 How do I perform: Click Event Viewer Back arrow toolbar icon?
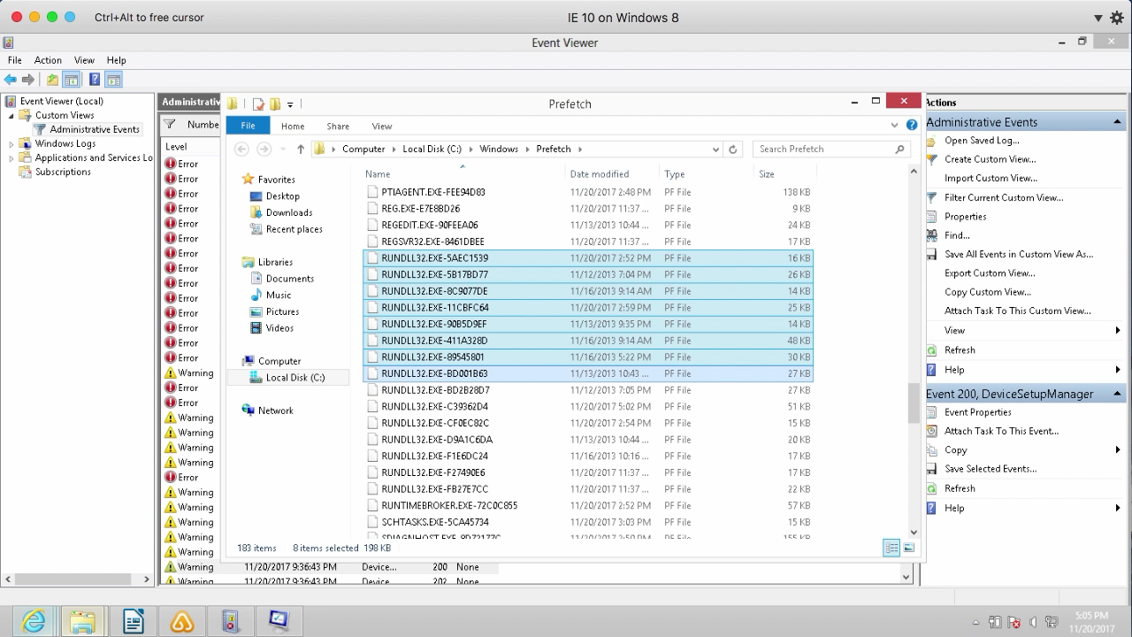[x=11, y=80]
